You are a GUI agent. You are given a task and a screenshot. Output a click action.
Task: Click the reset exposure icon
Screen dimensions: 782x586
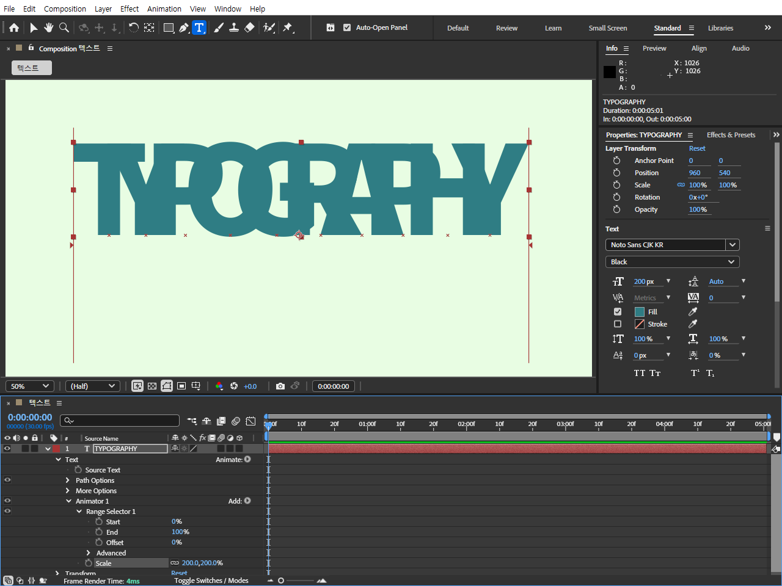(x=234, y=386)
